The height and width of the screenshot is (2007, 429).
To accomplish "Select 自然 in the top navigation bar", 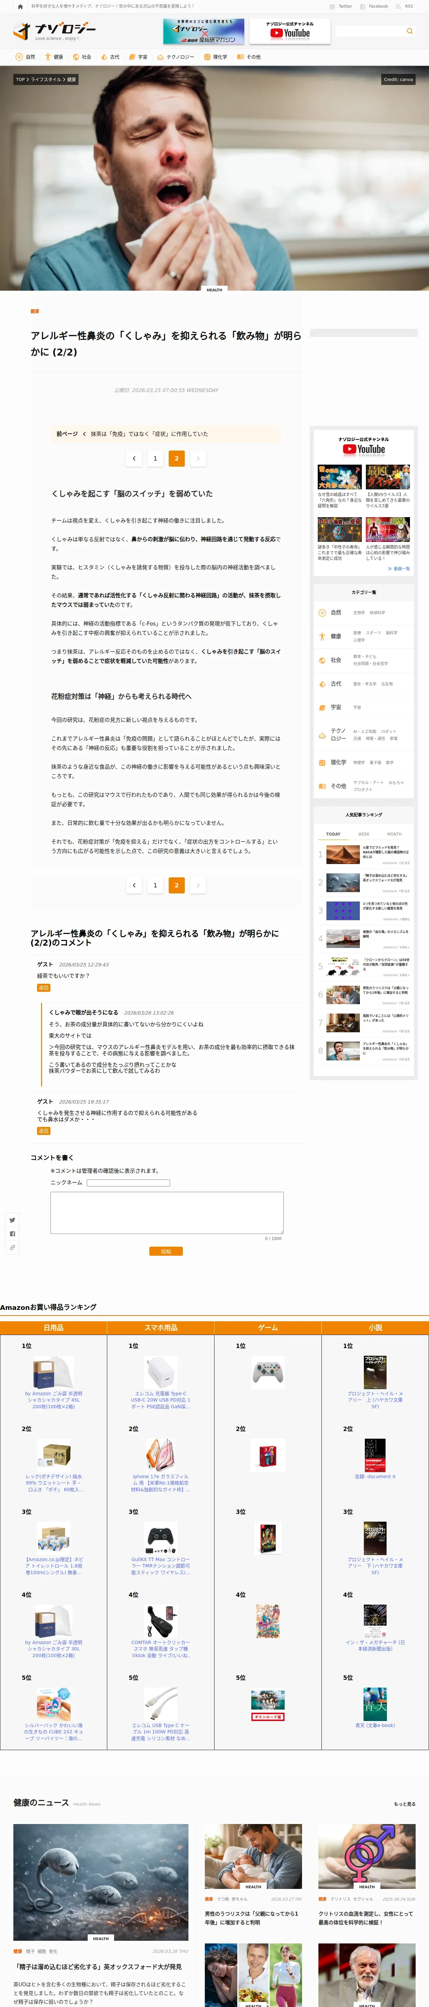I will (26, 57).
